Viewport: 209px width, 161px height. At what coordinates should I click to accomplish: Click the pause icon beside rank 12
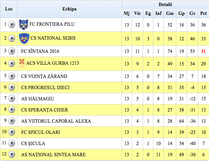[x=11, y=155]
